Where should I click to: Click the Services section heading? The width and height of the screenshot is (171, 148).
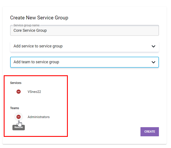[16, 83]
